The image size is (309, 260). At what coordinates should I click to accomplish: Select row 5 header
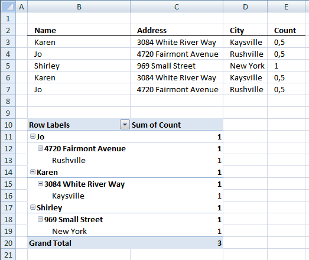coord(8,66)
